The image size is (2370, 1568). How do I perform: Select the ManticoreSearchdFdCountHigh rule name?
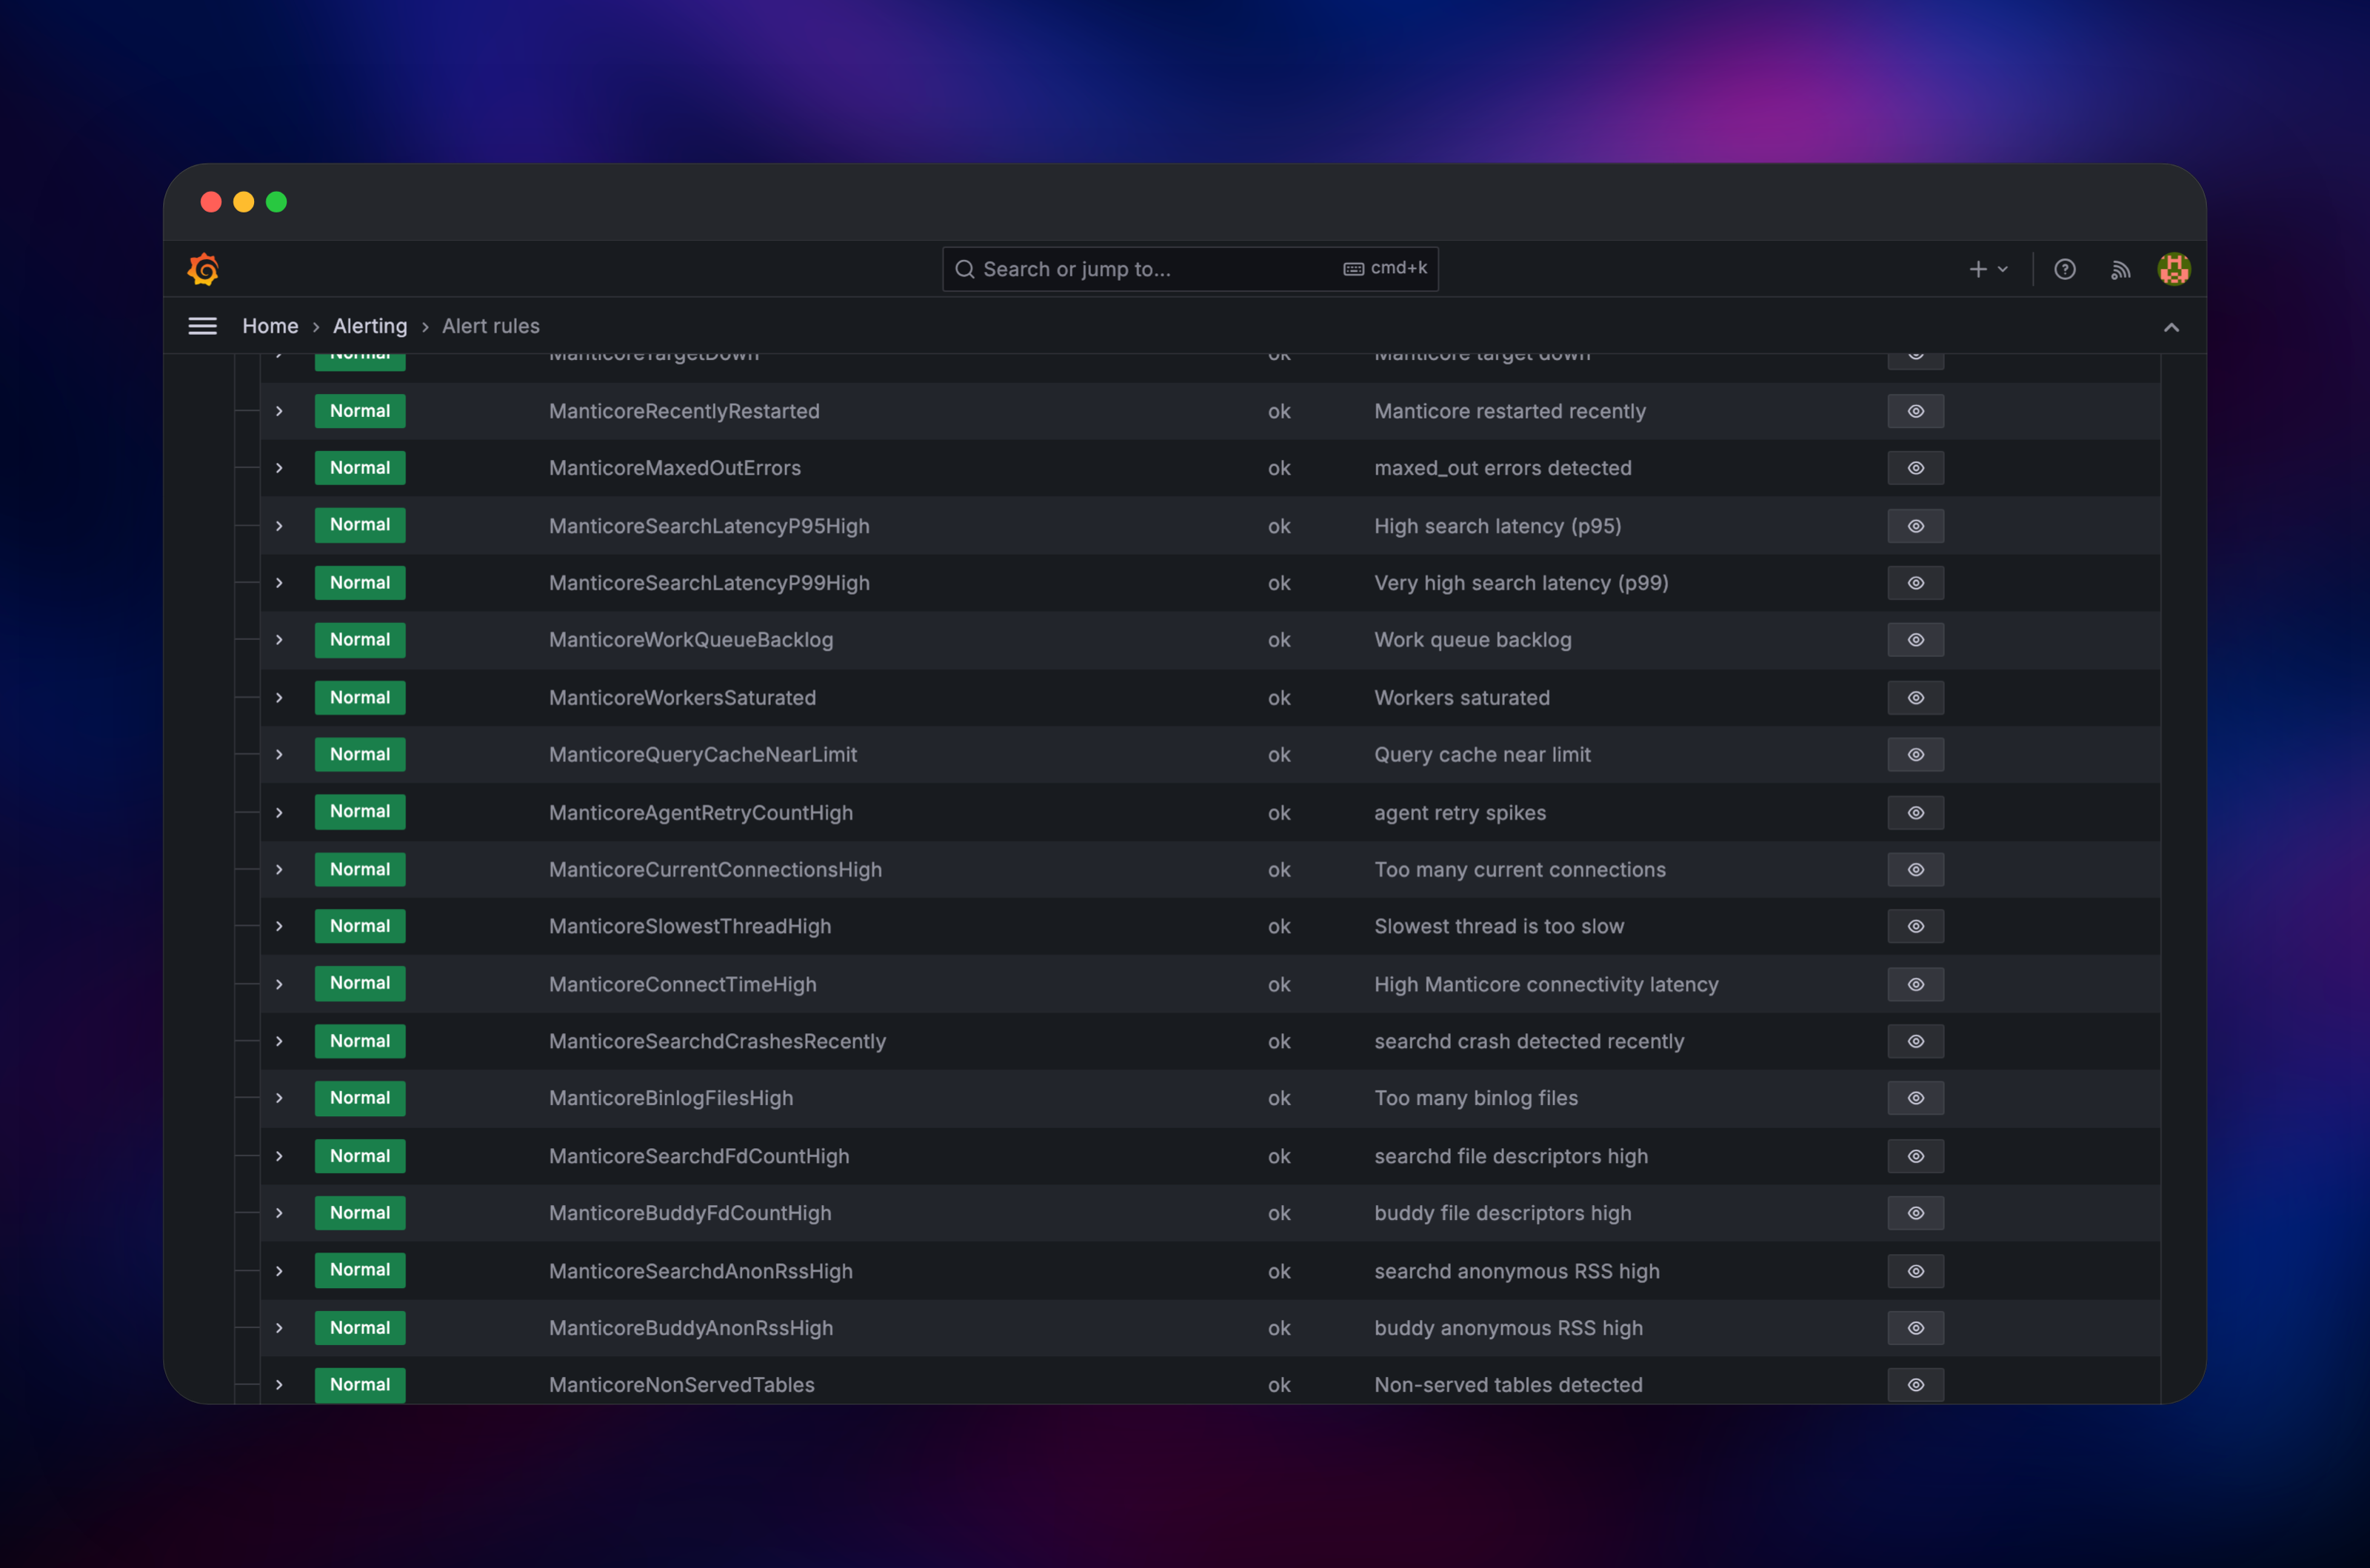(699, 1156)
